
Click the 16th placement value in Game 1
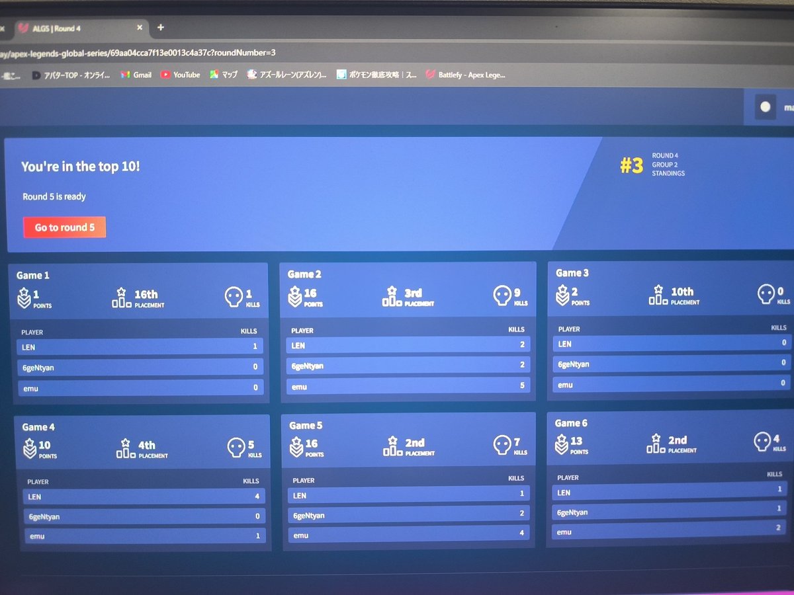click(x=147, y=294)
